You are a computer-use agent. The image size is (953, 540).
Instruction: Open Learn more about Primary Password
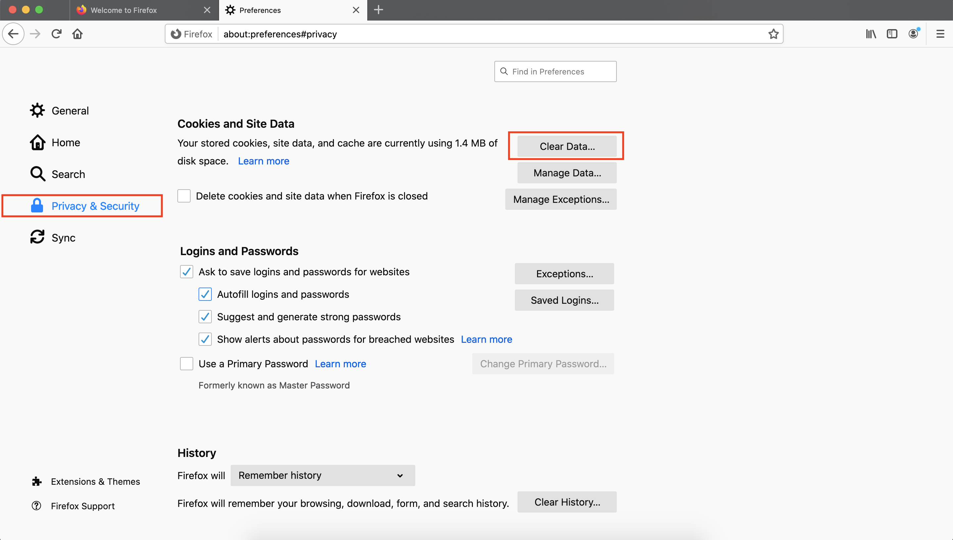pos(340,364)
